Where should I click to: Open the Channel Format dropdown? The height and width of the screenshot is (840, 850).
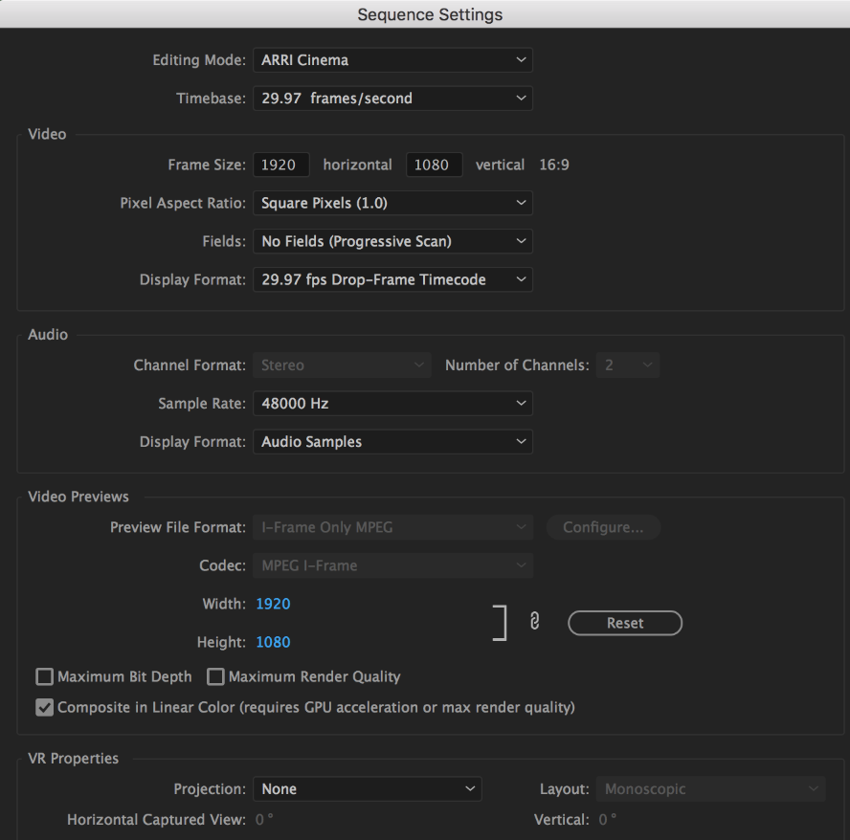tap(342, 365)
